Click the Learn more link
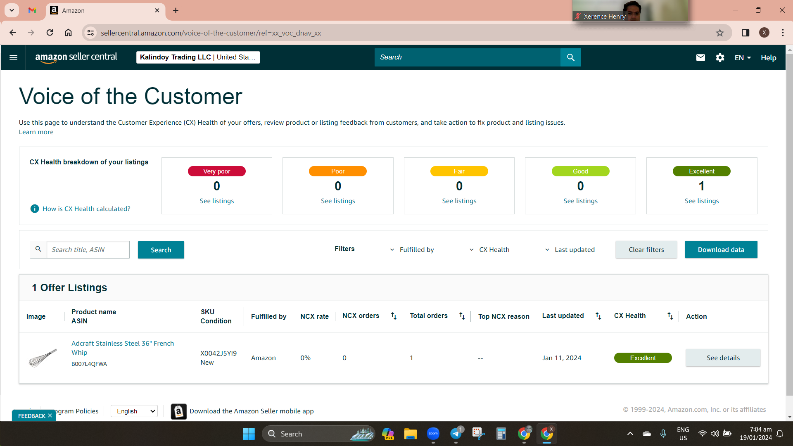This screenshot has width=793, height=446. 36,132
